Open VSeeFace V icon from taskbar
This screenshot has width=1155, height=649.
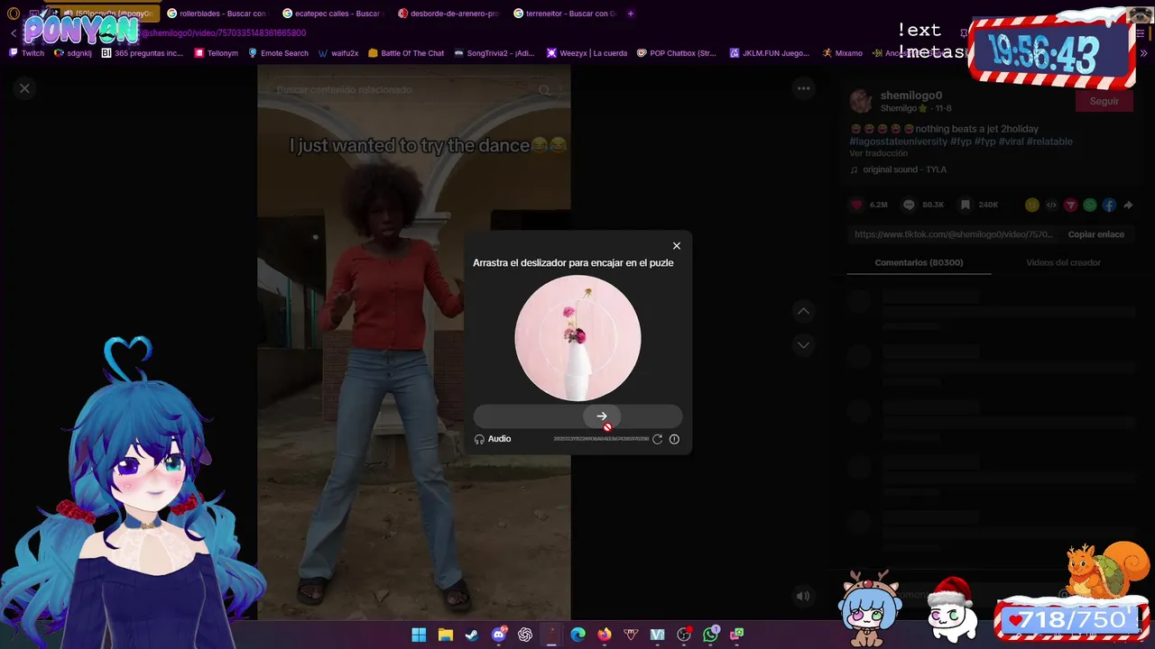coord(658,635)
